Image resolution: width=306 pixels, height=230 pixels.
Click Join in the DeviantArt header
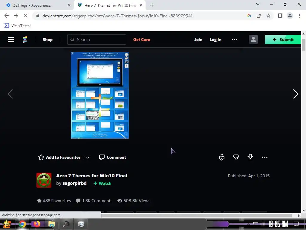click(x=198, y=40)
